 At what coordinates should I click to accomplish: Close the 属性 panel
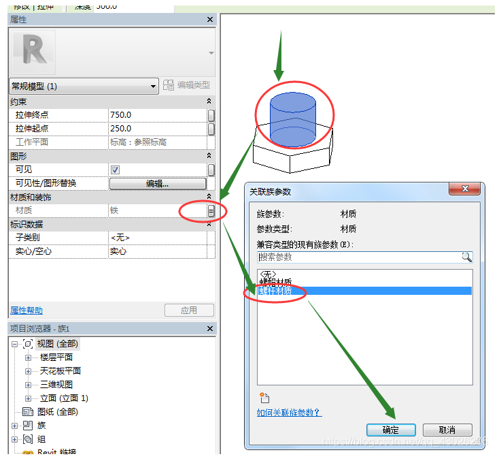pos(210,20)
